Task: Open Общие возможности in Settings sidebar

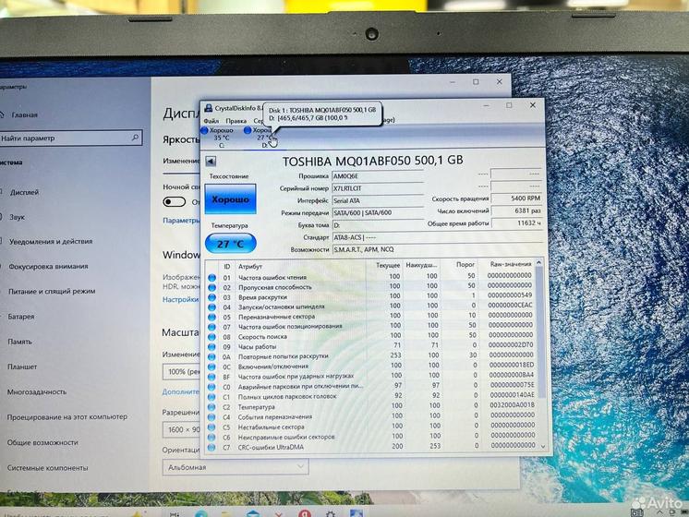Action: point(42,443)
